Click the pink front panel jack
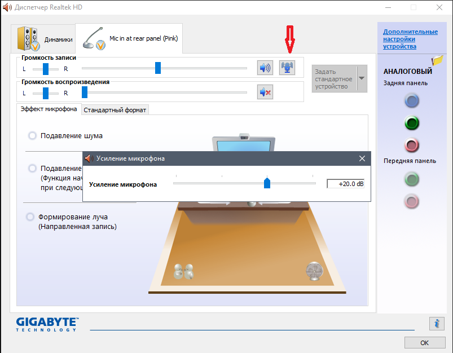The width and height of the screenshot is (453, 353). pyautogui.click(x=412, y=201)
